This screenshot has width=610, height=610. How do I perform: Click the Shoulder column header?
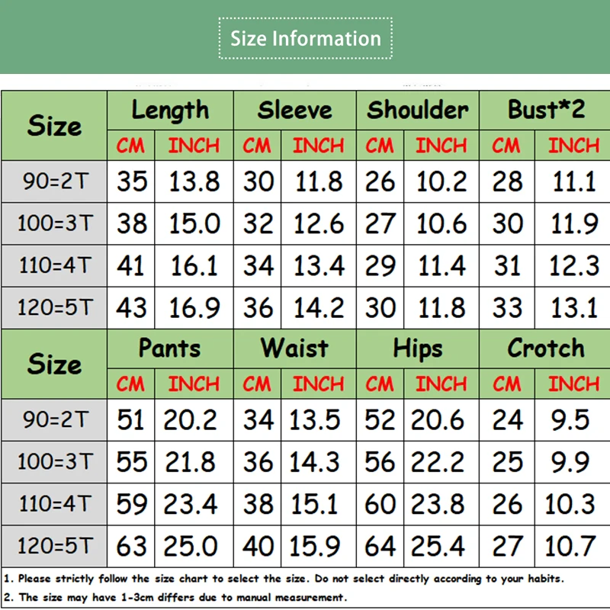coord(418,110)
